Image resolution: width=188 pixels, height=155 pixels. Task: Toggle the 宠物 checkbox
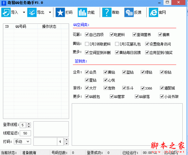tap(106, 88)
